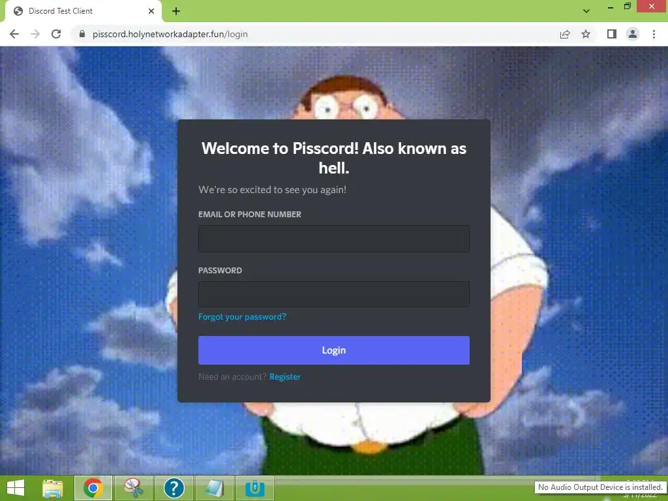This screenshot has height=501, width=668.
Task: Open the Chrome profile menu
Action: tap(633, 34)
